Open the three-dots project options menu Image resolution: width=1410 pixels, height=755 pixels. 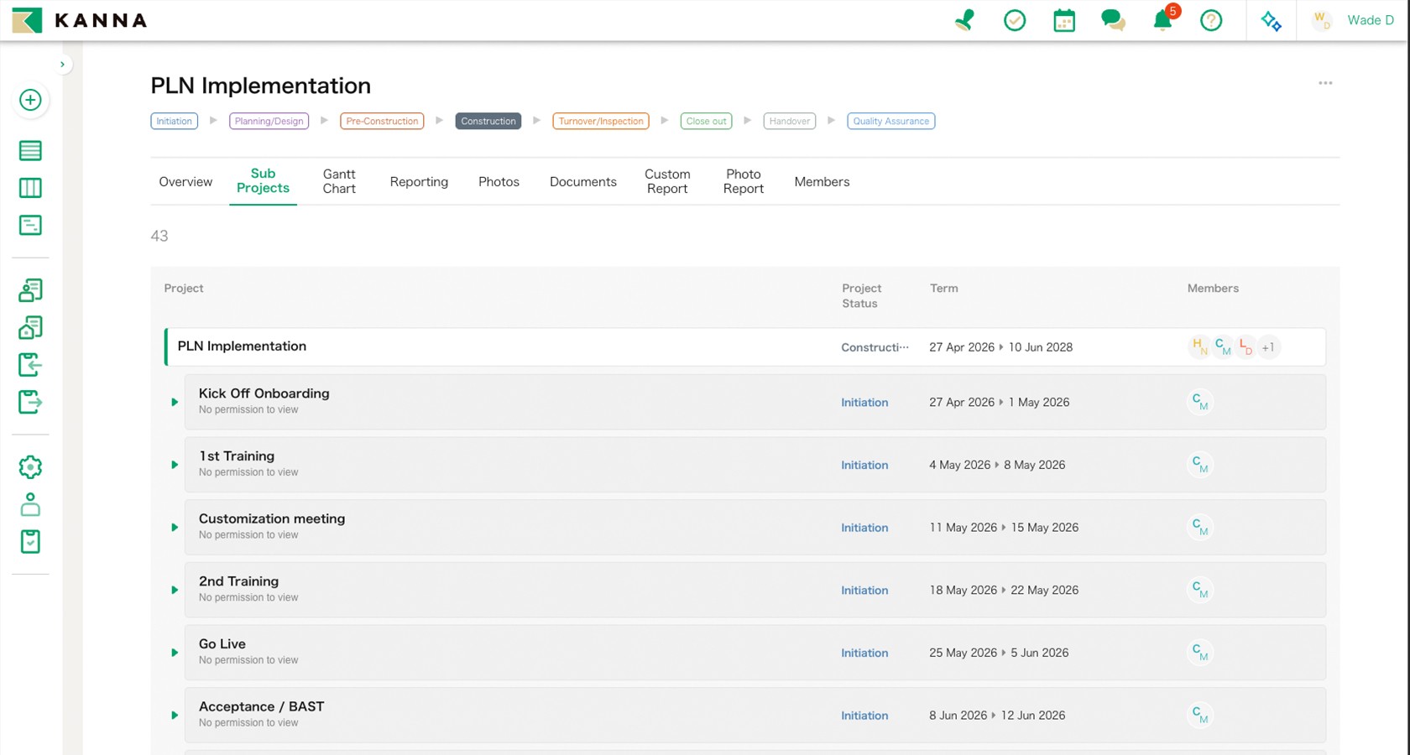click(1325, 83)
